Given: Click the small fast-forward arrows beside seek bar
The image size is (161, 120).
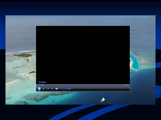Looking at the screenshot, I should [x=127, y=85].
